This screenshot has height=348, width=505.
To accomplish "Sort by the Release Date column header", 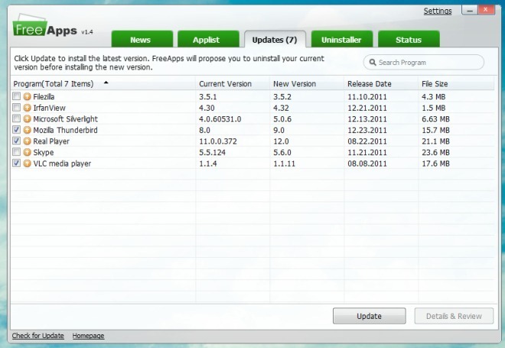I will click(x=381, y=83).
